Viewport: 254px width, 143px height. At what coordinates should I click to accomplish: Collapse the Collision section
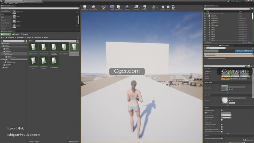204,136
